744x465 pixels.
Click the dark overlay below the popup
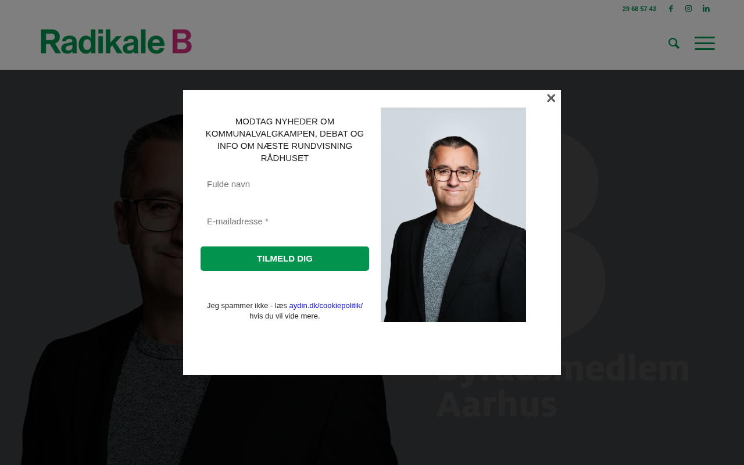pos(372,419)
